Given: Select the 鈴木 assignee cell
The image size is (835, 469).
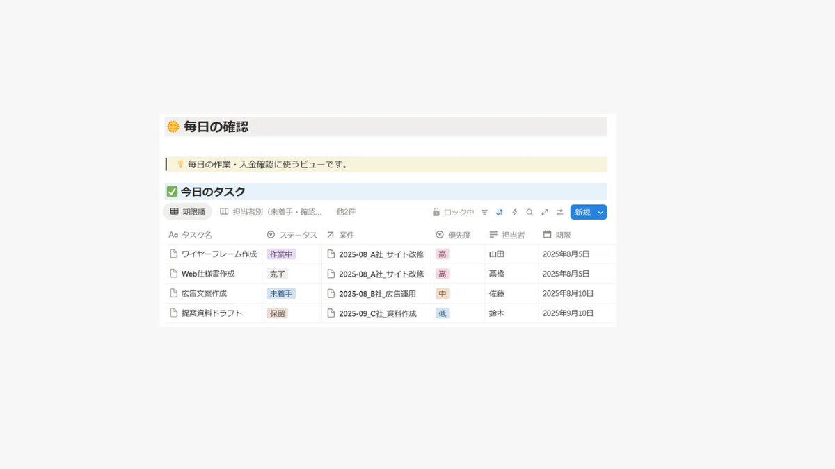Looking at the screenshot, I should 511,313.
